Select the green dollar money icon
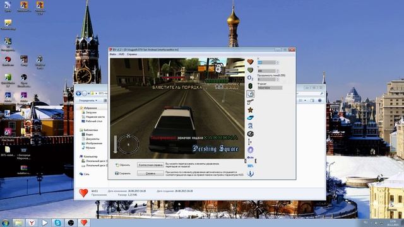Viewport: 404px width, 227px height. [x=250, y=86]
